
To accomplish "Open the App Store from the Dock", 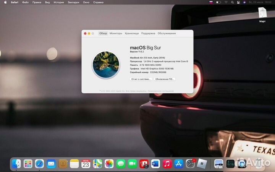I will [179, 164].
